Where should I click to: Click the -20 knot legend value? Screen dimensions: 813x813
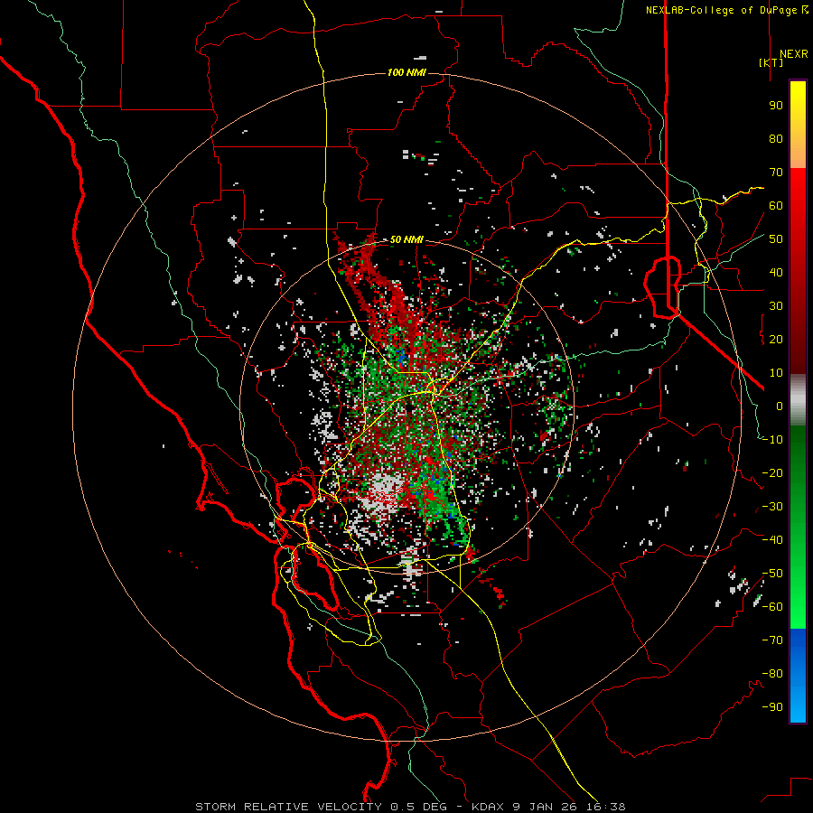pos(772,472)
